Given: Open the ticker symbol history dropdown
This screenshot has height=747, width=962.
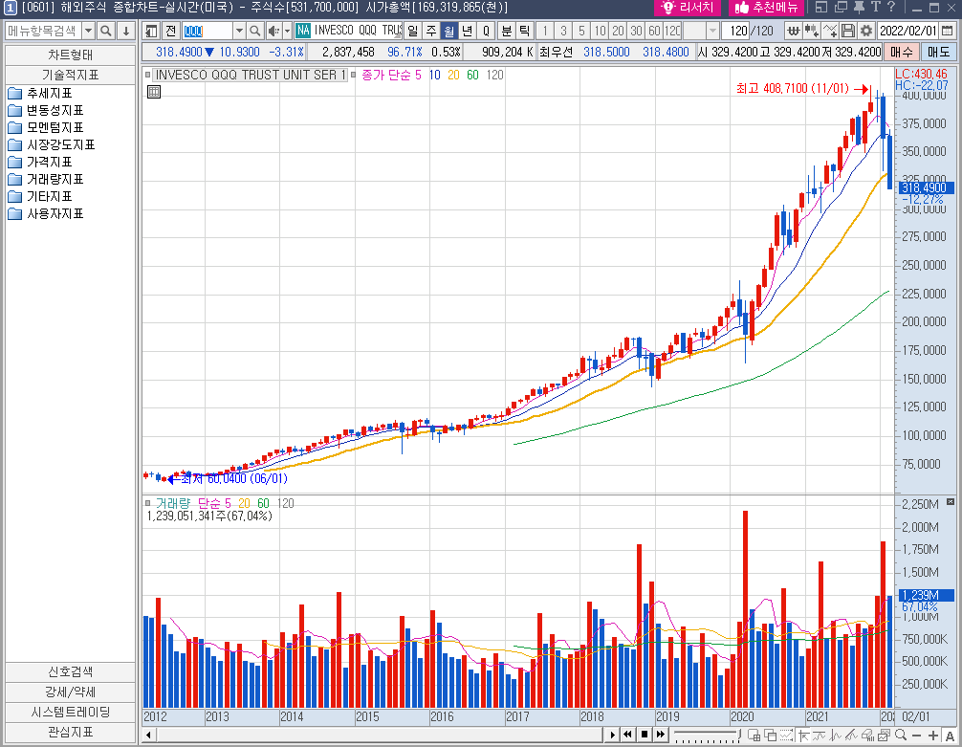Looking at the screenshot, I should (x=239, y=31).
